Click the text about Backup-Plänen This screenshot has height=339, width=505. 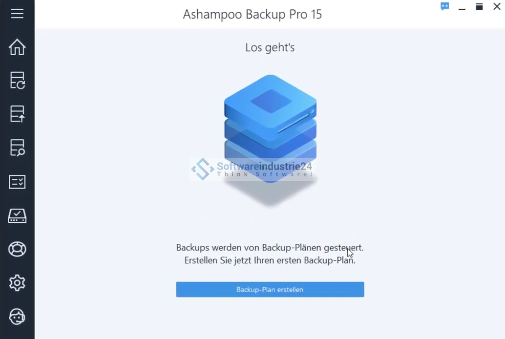270,254
